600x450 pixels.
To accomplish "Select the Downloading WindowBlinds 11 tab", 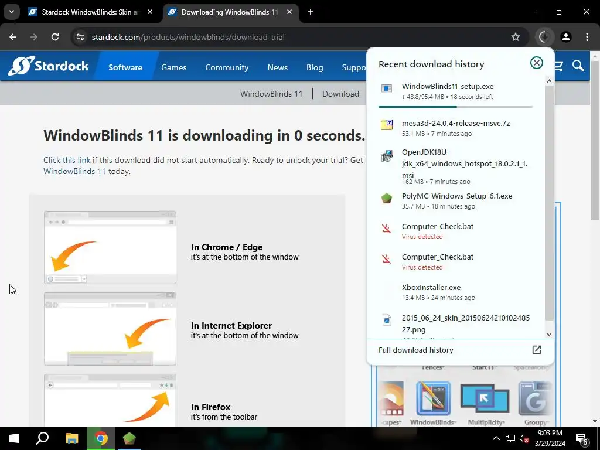I will click(230, 12).
